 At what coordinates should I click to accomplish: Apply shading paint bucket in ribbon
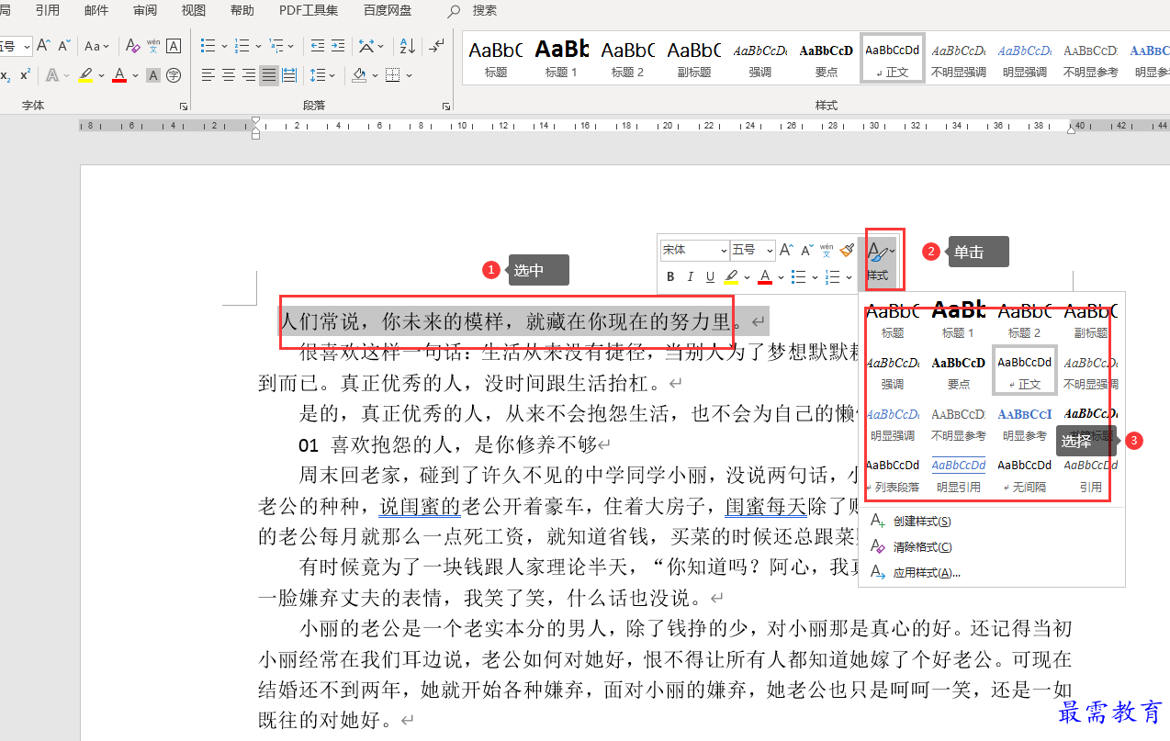(x=360, y=75)
